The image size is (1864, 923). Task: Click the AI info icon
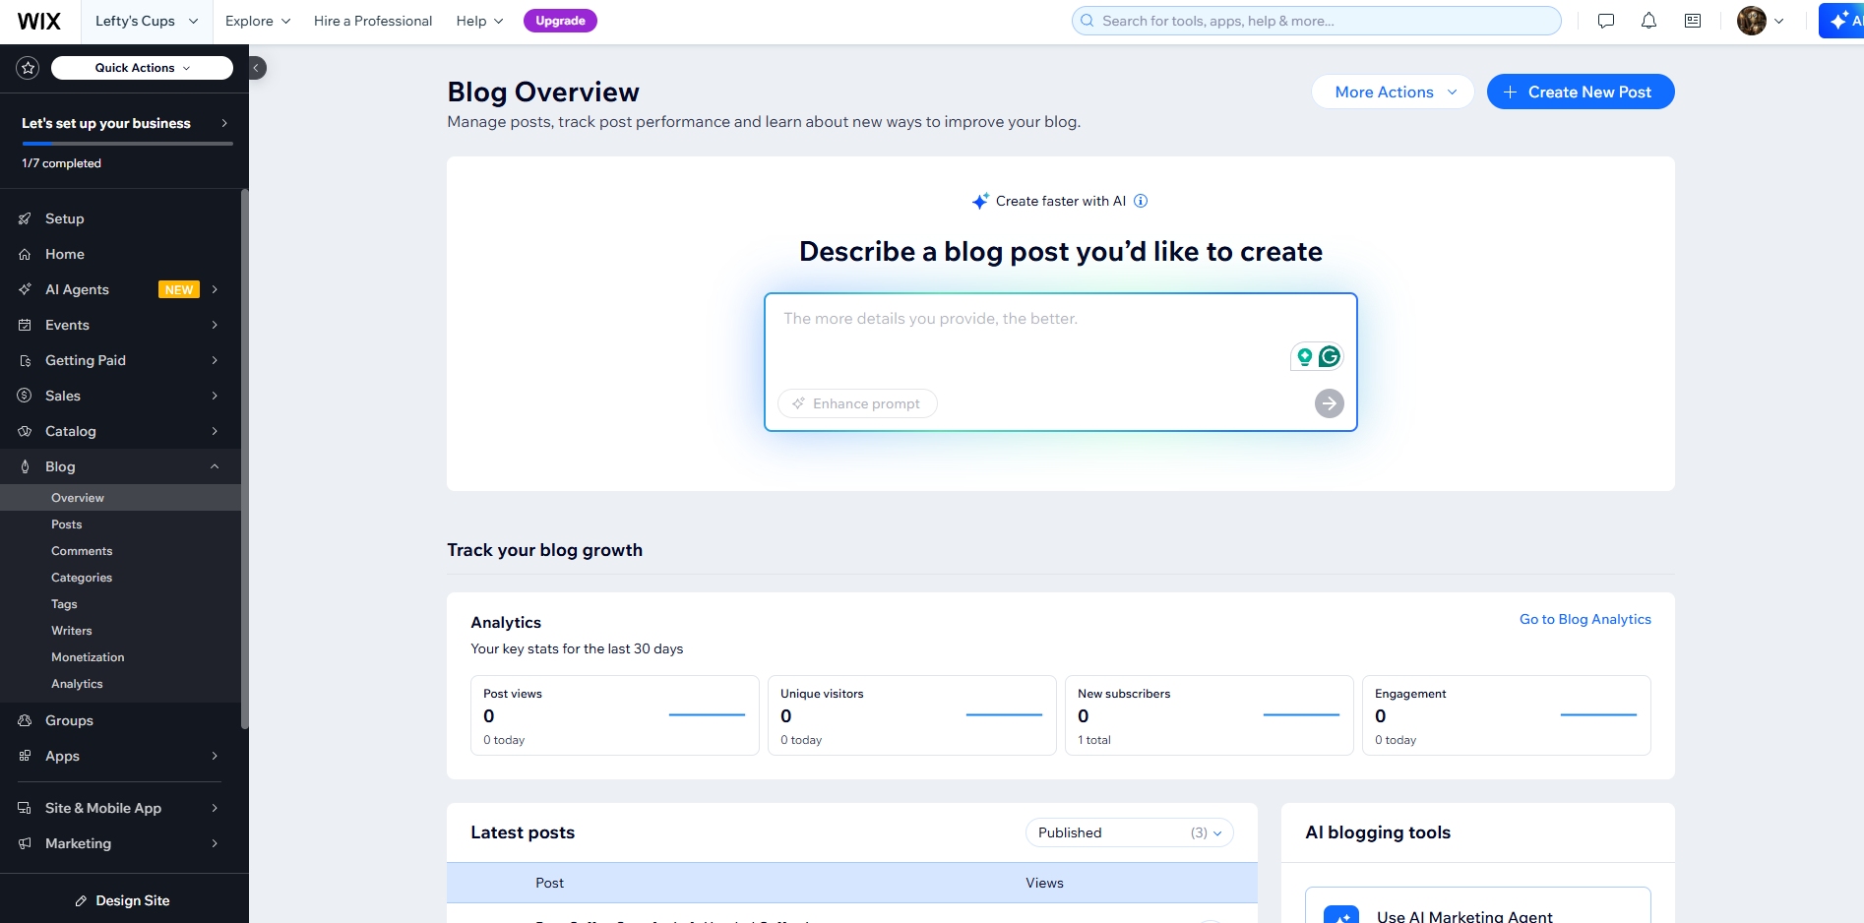pyautogui.click(x=1141, y=201)
